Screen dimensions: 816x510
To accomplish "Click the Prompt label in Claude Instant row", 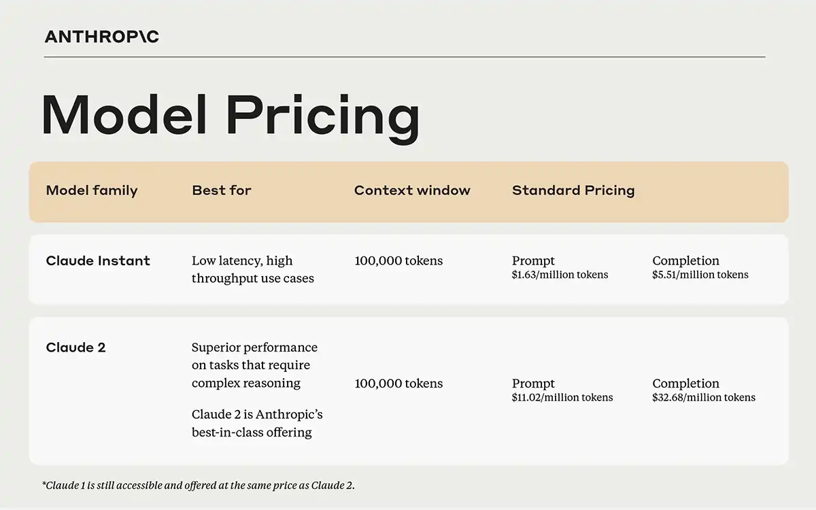I will click(533, 261).
